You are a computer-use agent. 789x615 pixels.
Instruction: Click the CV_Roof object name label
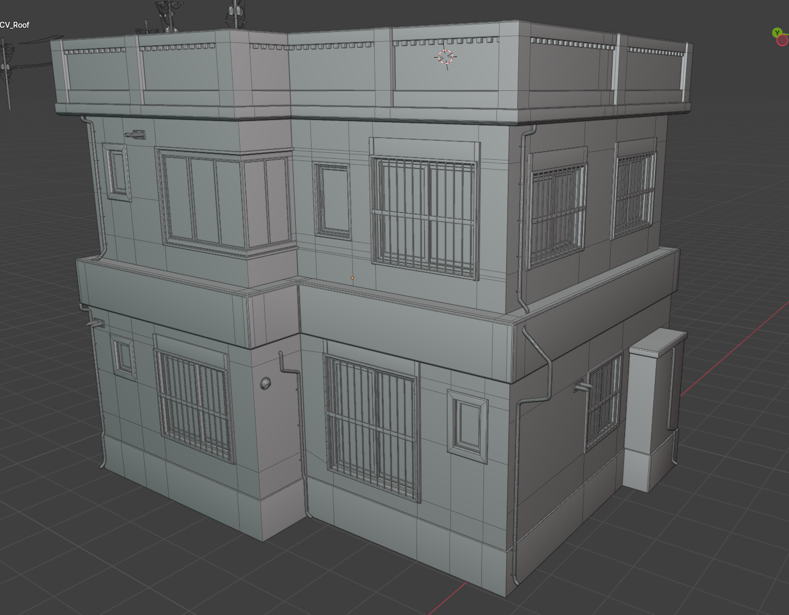tap(15, 25)
